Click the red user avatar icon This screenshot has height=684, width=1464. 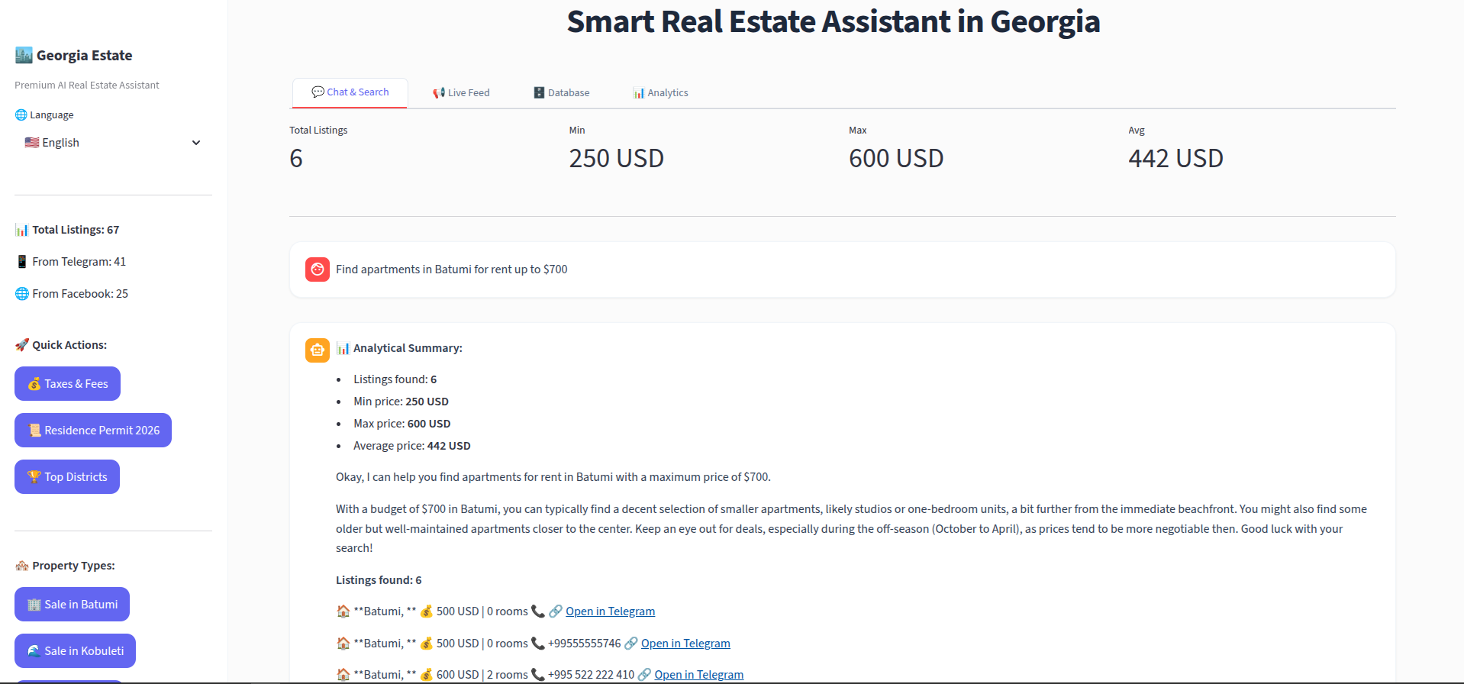(318, 269)
